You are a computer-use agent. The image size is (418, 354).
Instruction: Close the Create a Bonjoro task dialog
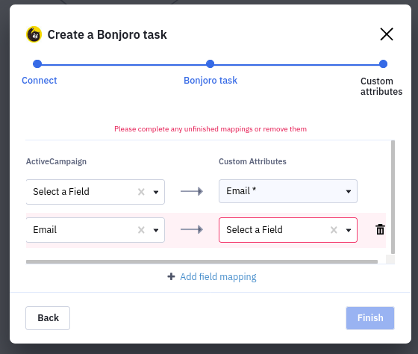[387, 34]
